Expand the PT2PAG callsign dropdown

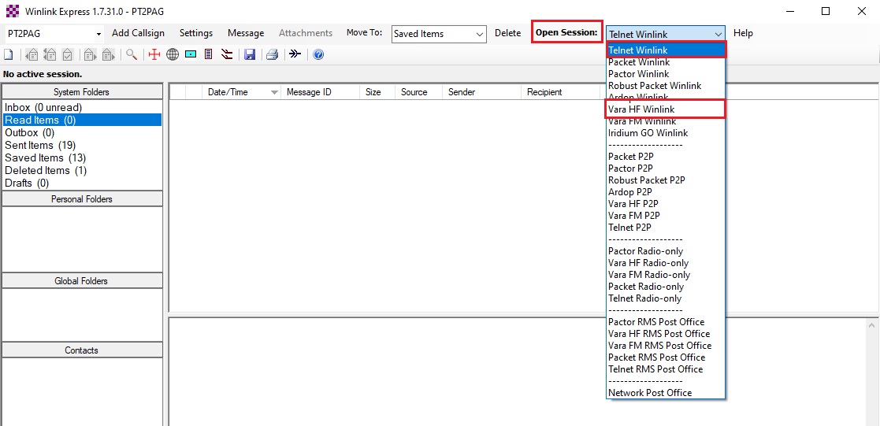tap(98, 34)
